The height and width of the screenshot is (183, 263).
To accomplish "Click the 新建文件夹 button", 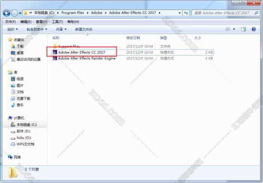I will (84, 29).
